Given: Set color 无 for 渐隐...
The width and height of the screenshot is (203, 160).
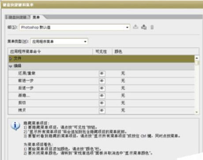Looking at the screenshot, I should (x=123, y=95).
